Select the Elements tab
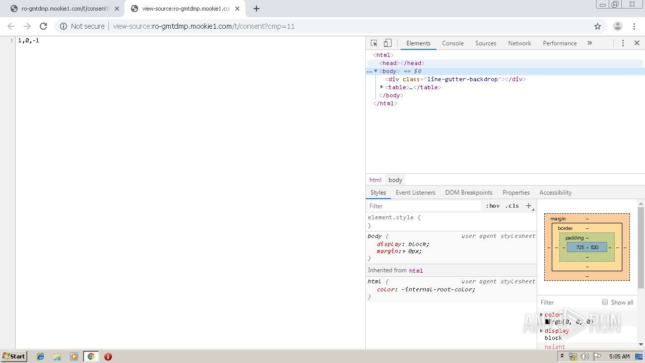645x363 pixels. pos(418,43)
